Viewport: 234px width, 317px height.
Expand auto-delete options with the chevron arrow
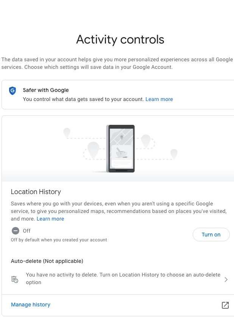[x=226, y=280]
